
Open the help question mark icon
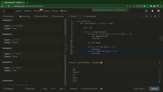coord(102,89)
